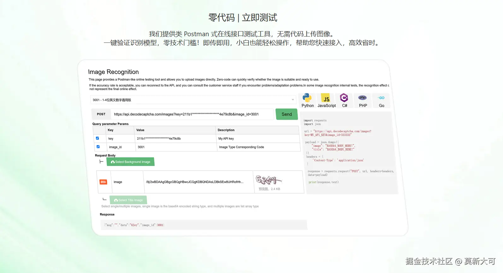The image size is (503, 273).
Task: Click the 'Query parameter Params' label
Action: tap(110, 124)
